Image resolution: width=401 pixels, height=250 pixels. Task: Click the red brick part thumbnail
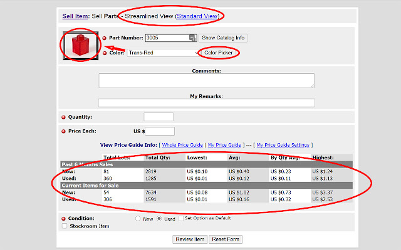79,45
